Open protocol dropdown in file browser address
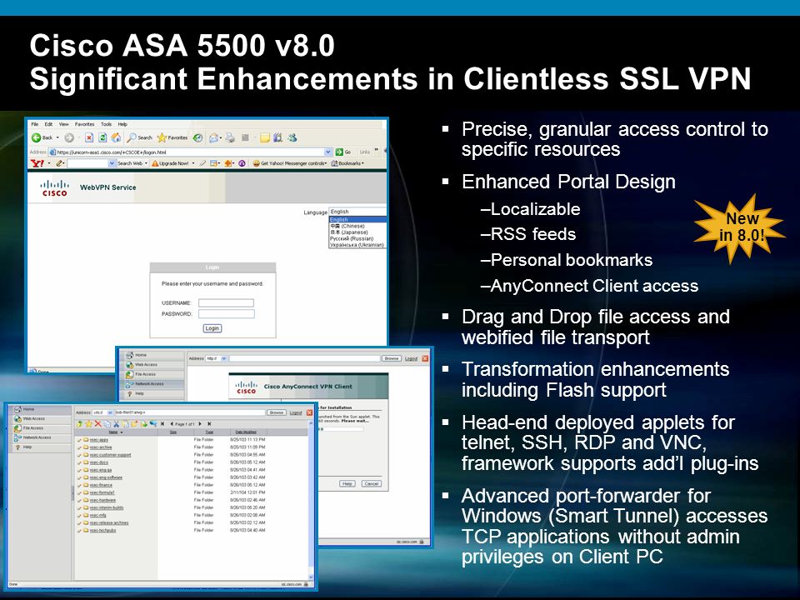 [x=110, y=412]
